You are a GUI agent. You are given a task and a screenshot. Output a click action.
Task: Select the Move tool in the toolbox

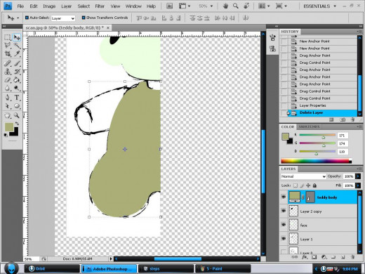[17, 37]
